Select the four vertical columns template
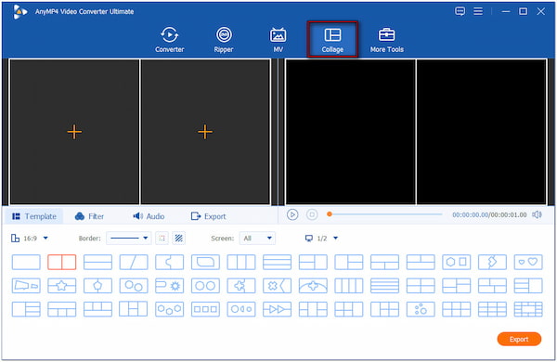Image resolution: width=557 pixels, height=362 pixels. click(x=349, y=286)
